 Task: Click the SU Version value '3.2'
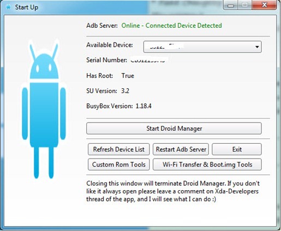(125, 91)
